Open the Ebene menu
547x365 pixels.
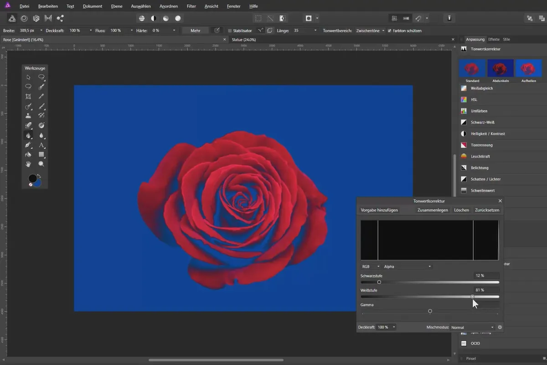click(117, 6)
